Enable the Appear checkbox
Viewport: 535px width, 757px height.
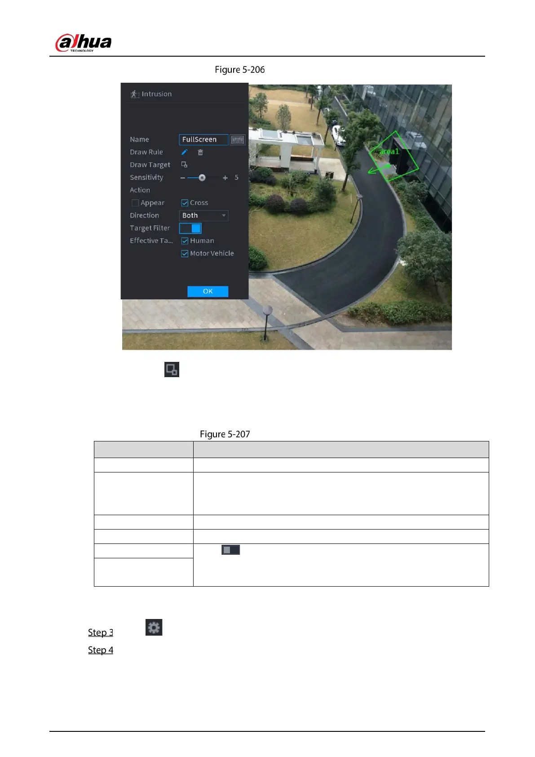click(x=135, y=203)
